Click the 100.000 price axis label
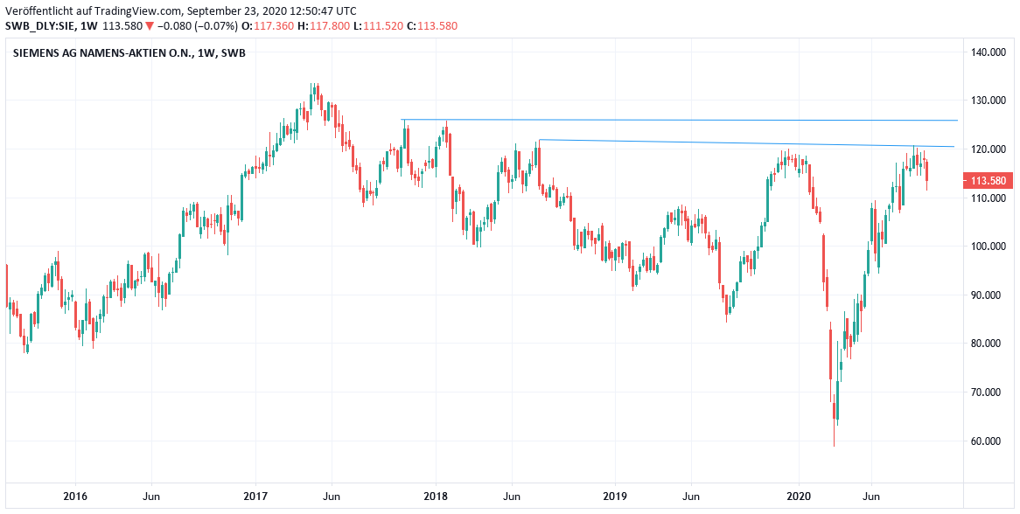1020x514 pixels. point(989,247)
